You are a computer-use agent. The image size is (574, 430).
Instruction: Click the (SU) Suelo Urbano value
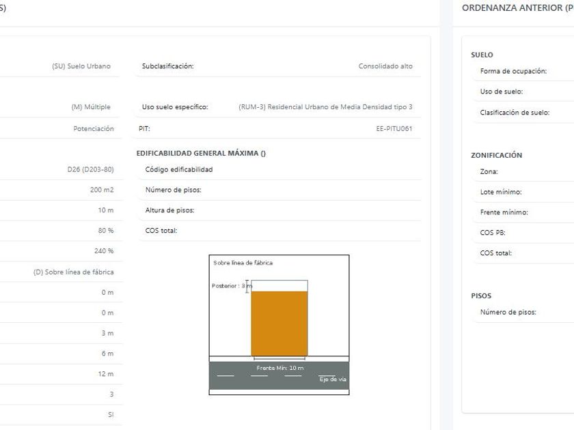click(x=81, y=66)
